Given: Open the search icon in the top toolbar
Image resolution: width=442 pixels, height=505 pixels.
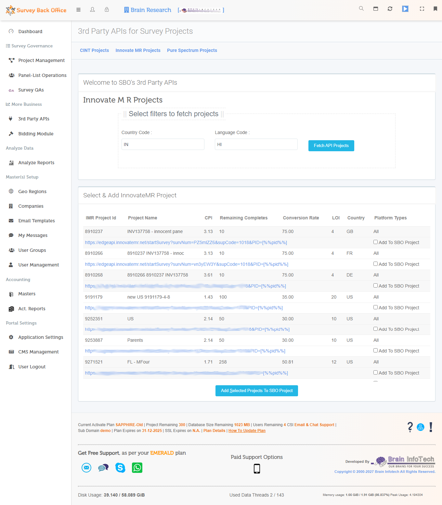Looking at the screenshot, I should pyautogui.click(x=361, y=8).
